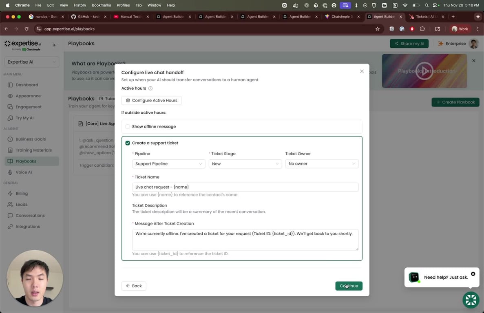Reload the page in Chrome
Image resolution: width=484 pixels, height=313 pixels.
27,29
